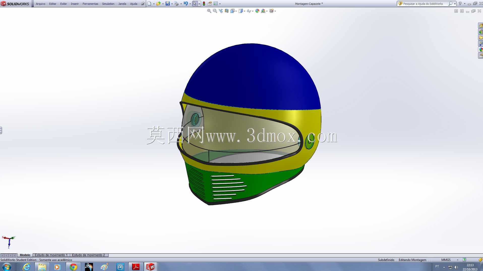The image size is (483, 271).
Task: Open the Arquivo menu
Action: (40, 4)
